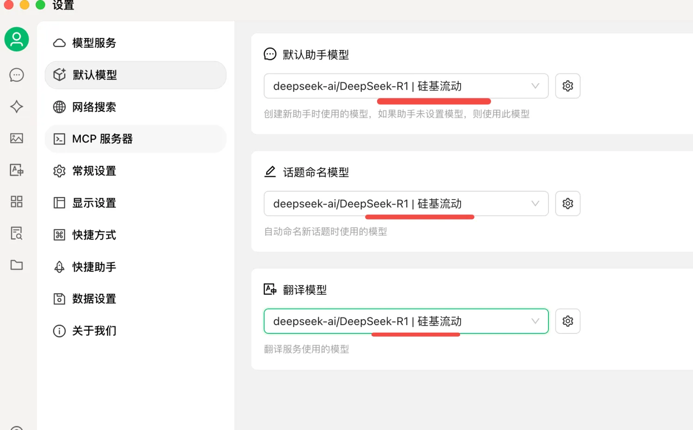
Task: Go to 常规设置
Action: pos(135,171)
